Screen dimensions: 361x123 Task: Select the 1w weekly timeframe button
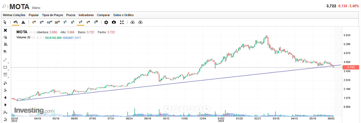[88, 22]
